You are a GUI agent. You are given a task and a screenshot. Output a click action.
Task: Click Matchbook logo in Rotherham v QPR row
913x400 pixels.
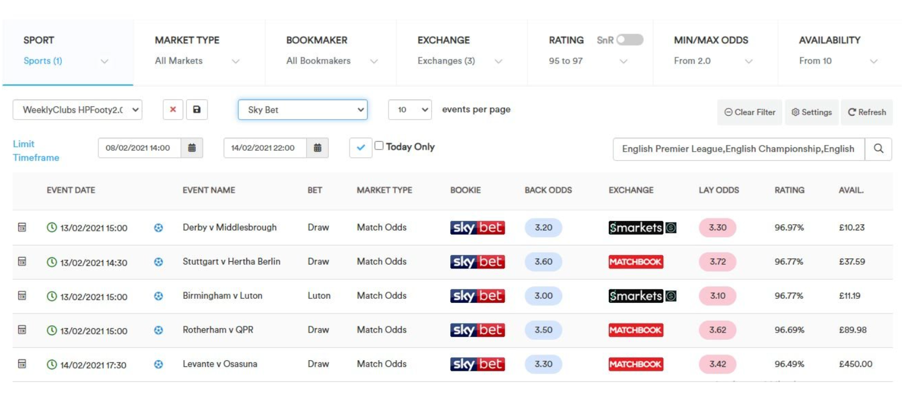(x=636, y=330)
